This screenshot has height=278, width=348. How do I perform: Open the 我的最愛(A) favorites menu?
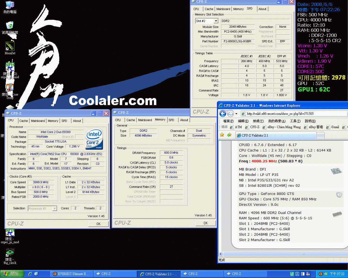click(x=277, y=121)
